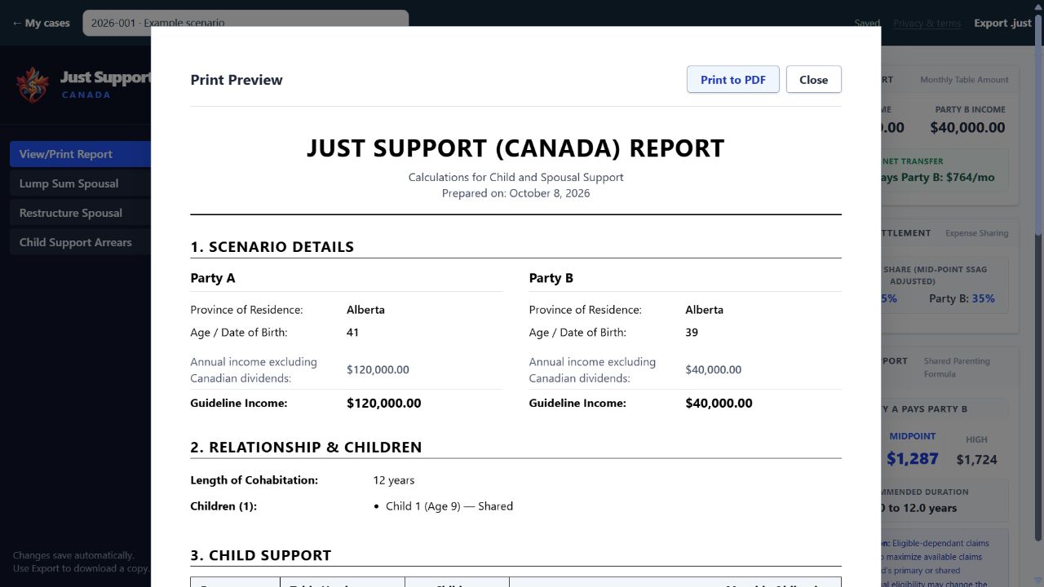Click the Party B column heading in the report
This screenshot has height=587, width=1044.
(x=551, y=278)
